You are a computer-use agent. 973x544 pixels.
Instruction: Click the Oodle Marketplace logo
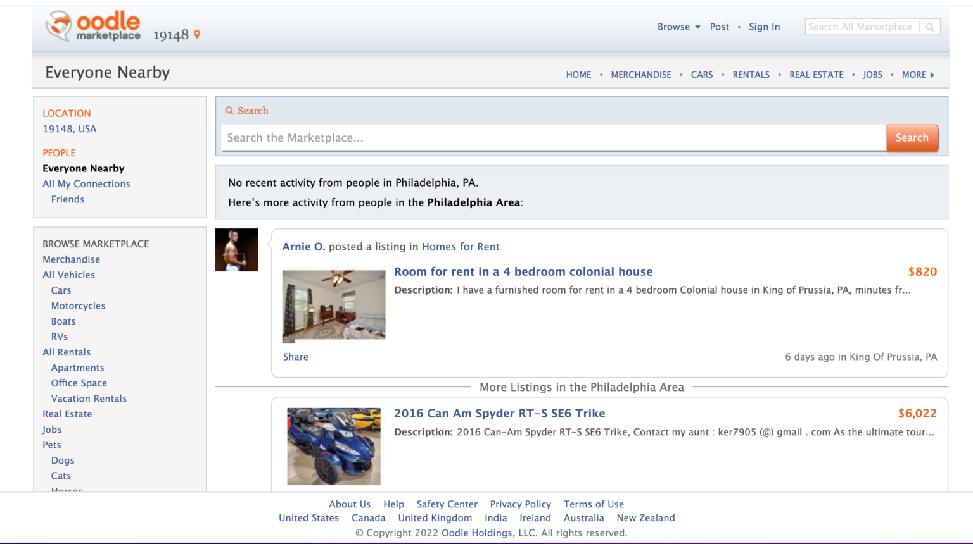pos(92,26)
